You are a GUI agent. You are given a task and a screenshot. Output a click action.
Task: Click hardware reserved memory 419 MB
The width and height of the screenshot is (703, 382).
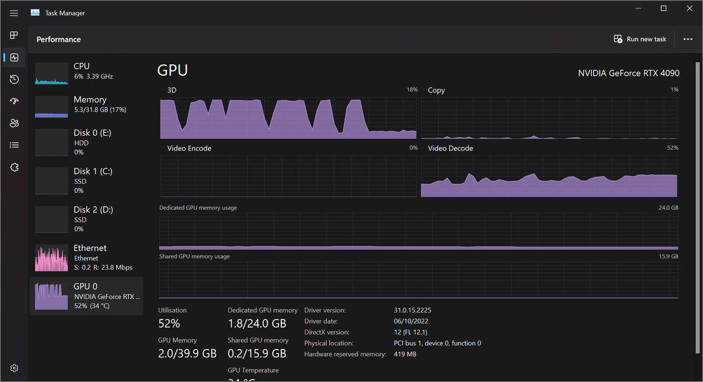coord(405,354)
